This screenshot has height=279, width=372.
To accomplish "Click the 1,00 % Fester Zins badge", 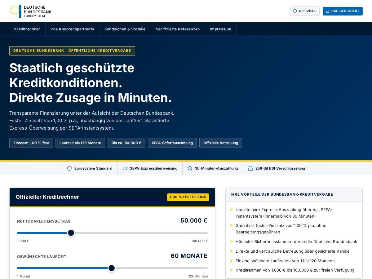I will [x=188, y=197].
